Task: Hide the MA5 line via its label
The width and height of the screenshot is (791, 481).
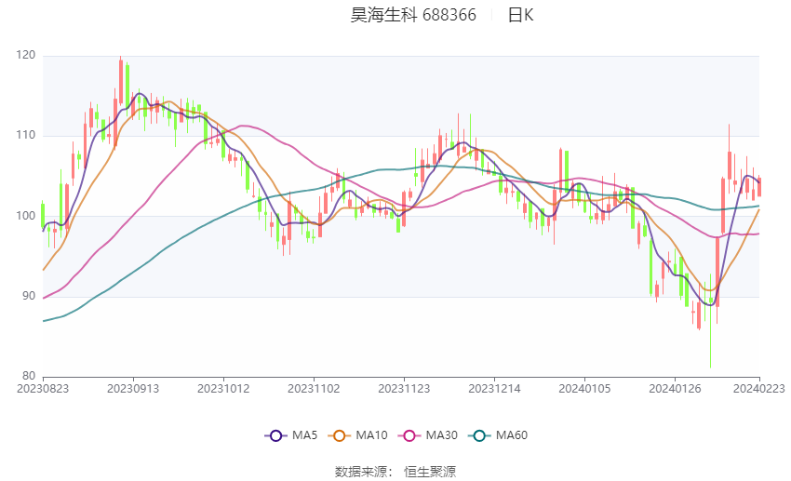Action: [x=304, y=435]
